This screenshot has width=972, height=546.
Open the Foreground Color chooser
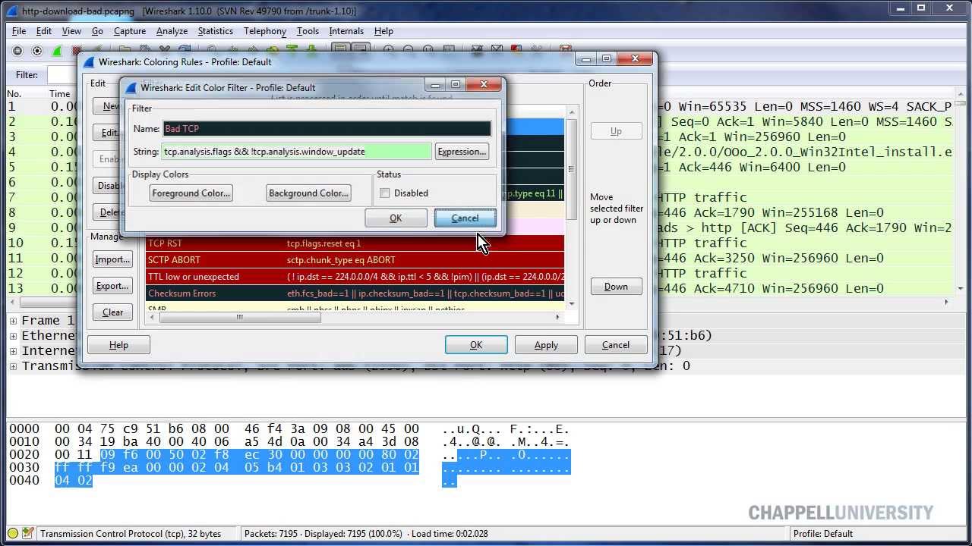191,193
